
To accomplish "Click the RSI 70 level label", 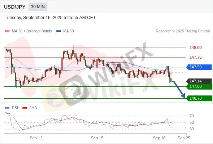I will pos(192,116).
